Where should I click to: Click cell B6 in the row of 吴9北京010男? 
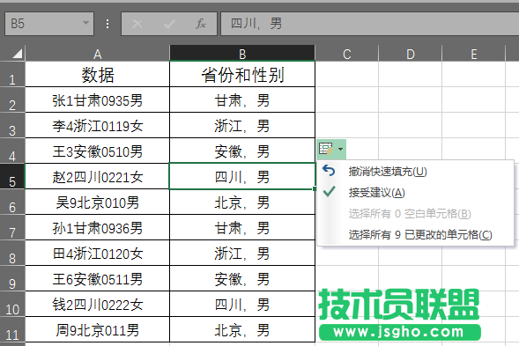[242, 202]
